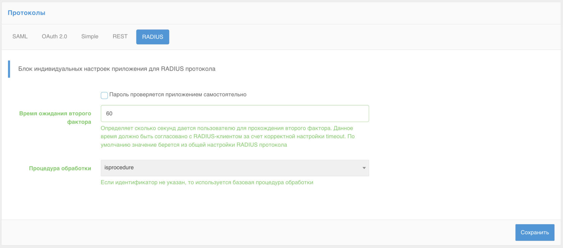Click the value 60 in the timeout field
The height and width of the screenshot is (248, 563).
[109, 113]
